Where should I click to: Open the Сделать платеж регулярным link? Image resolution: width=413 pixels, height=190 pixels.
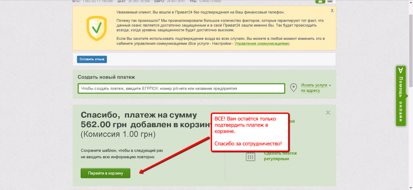(x=280, y=156)
